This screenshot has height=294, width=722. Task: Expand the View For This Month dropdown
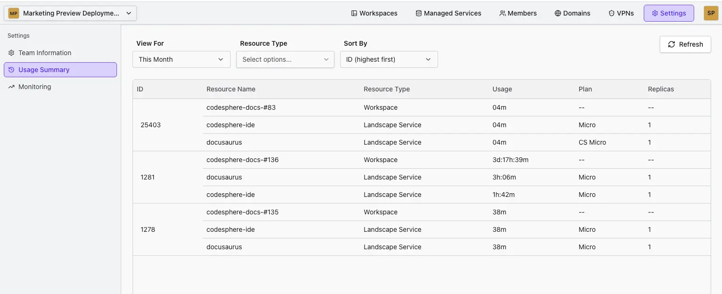[181, 59]
